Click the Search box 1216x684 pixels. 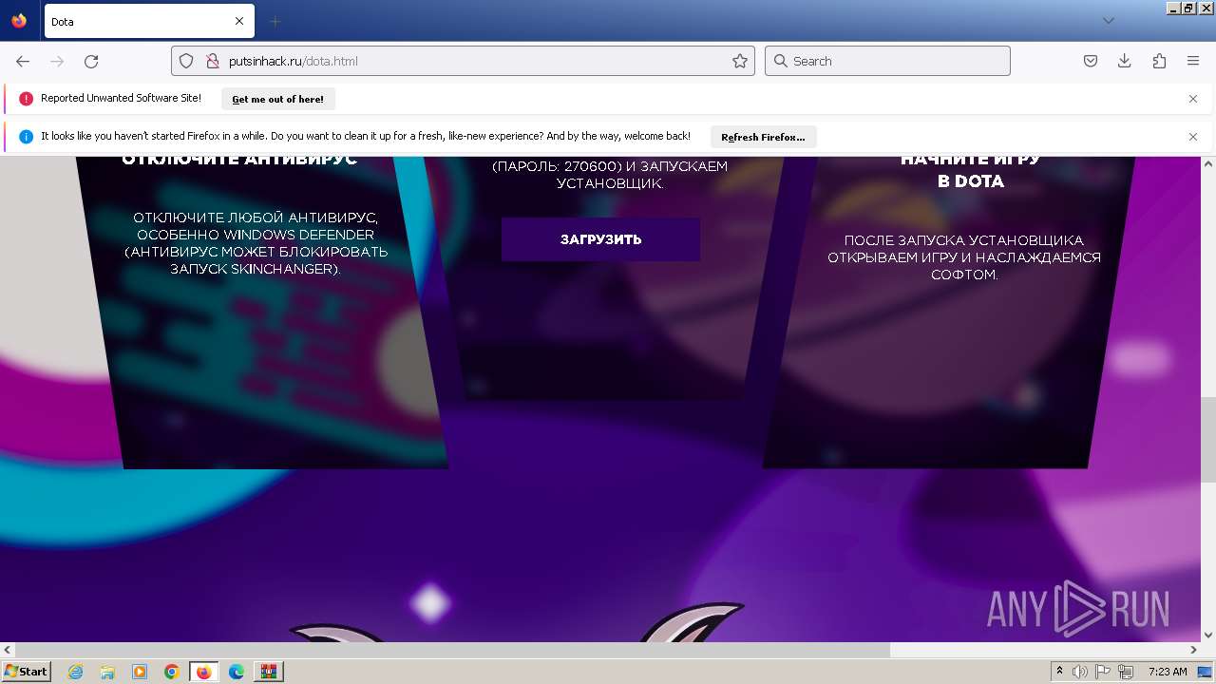887,61
